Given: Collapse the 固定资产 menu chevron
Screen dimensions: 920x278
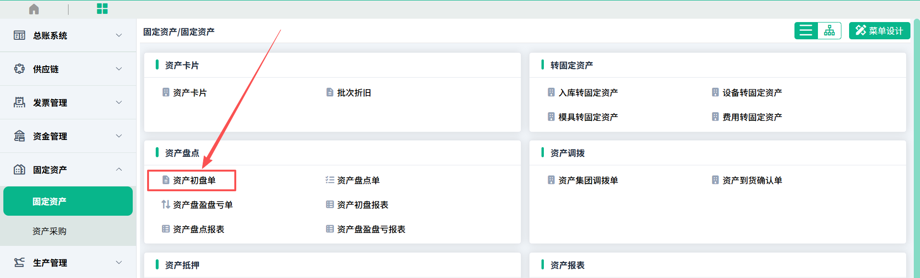Looking at the screenshot, I should point(119,170).
